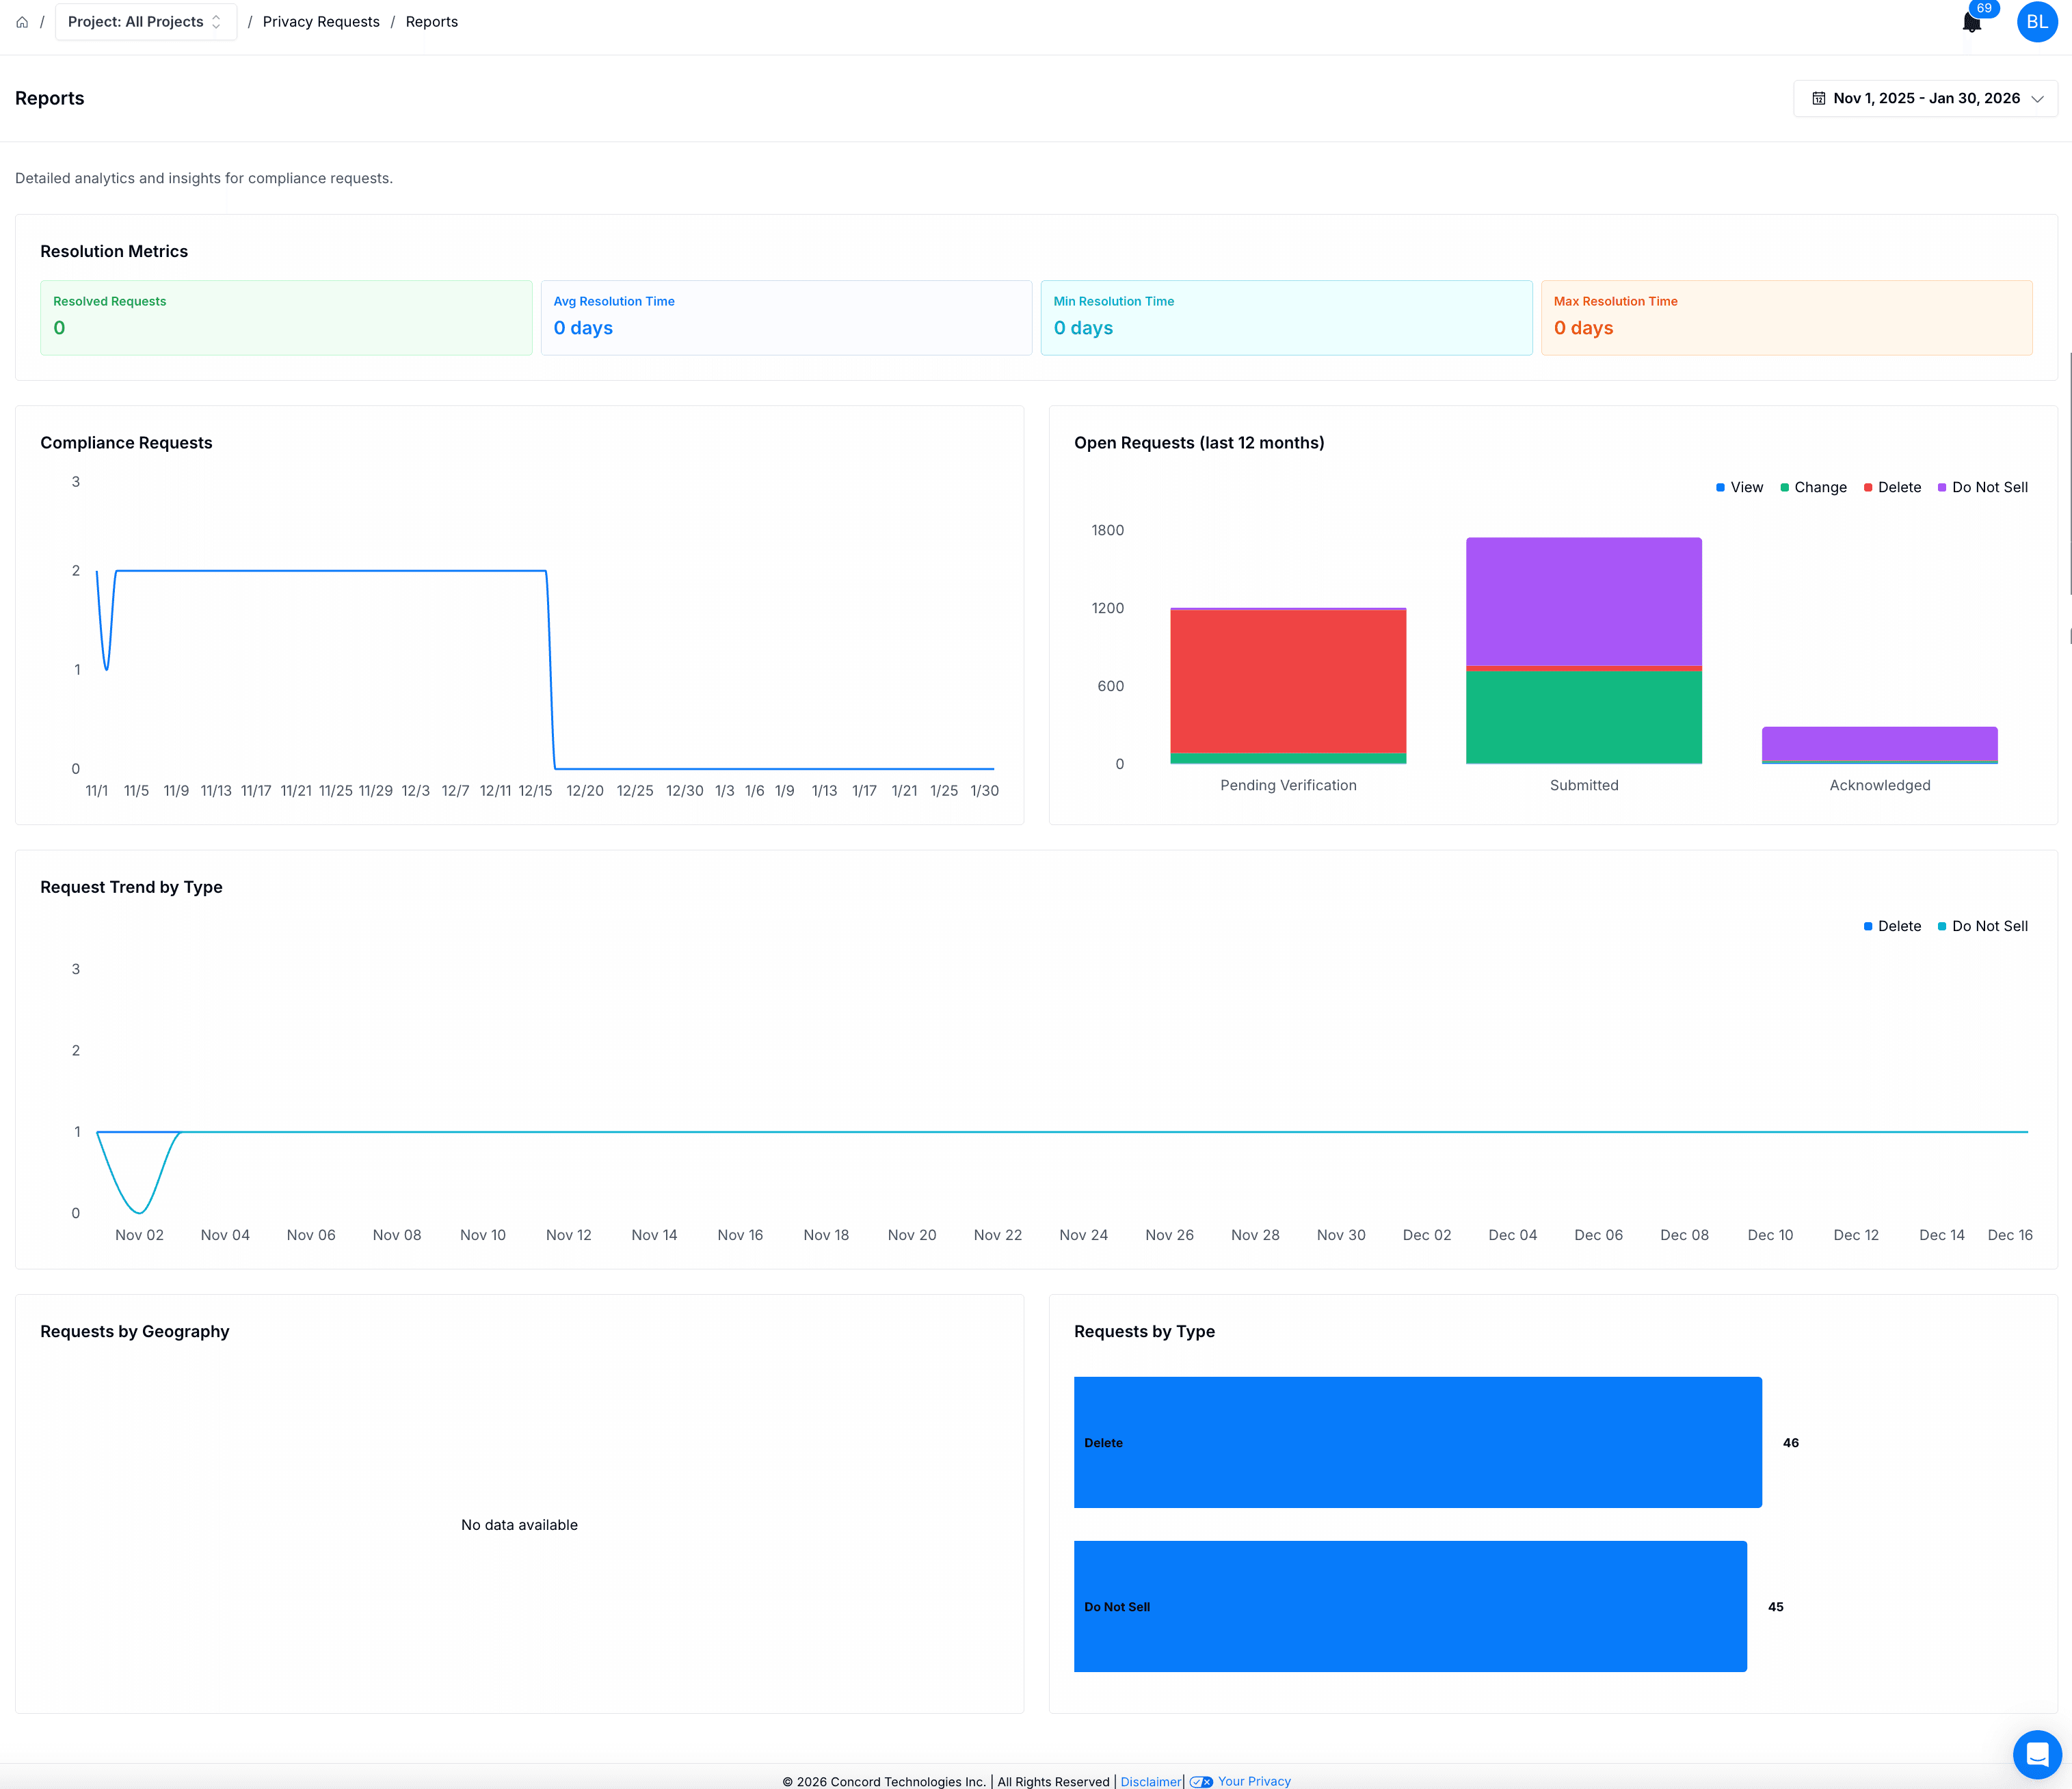Click the home icon in breadcrumb
2072x1789 pixels.
[22, 22]
